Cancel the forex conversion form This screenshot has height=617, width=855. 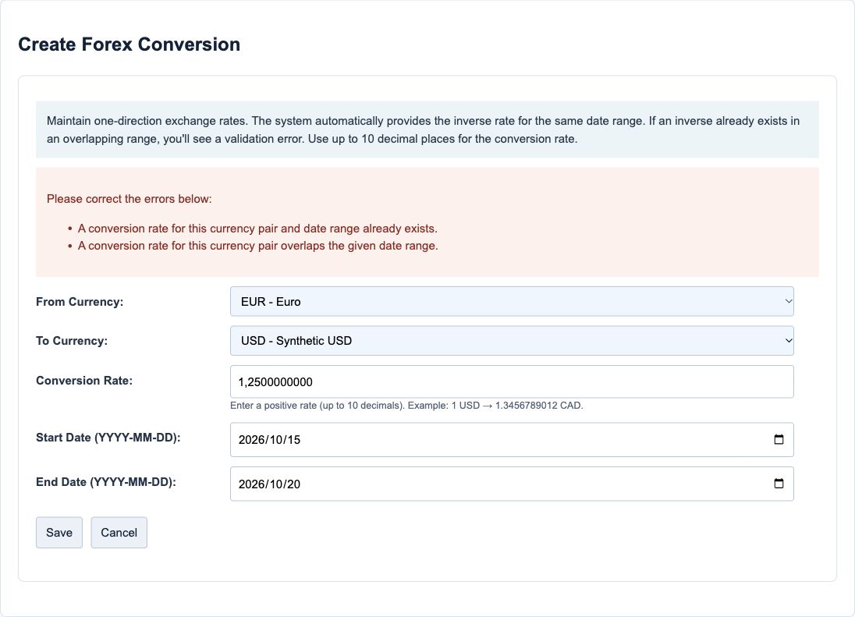pos(119,533)
